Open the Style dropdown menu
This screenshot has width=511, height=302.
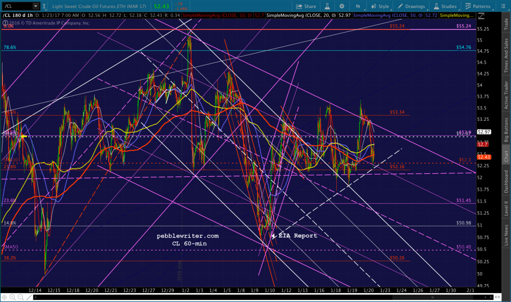380,6
